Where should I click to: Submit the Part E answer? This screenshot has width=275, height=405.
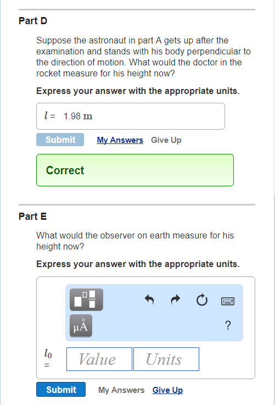[x=61, y=389]
